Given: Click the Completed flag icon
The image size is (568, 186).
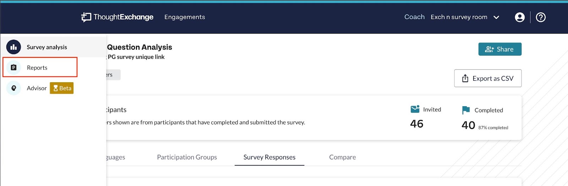Looking at the screenshot, I should pos(466,110).
